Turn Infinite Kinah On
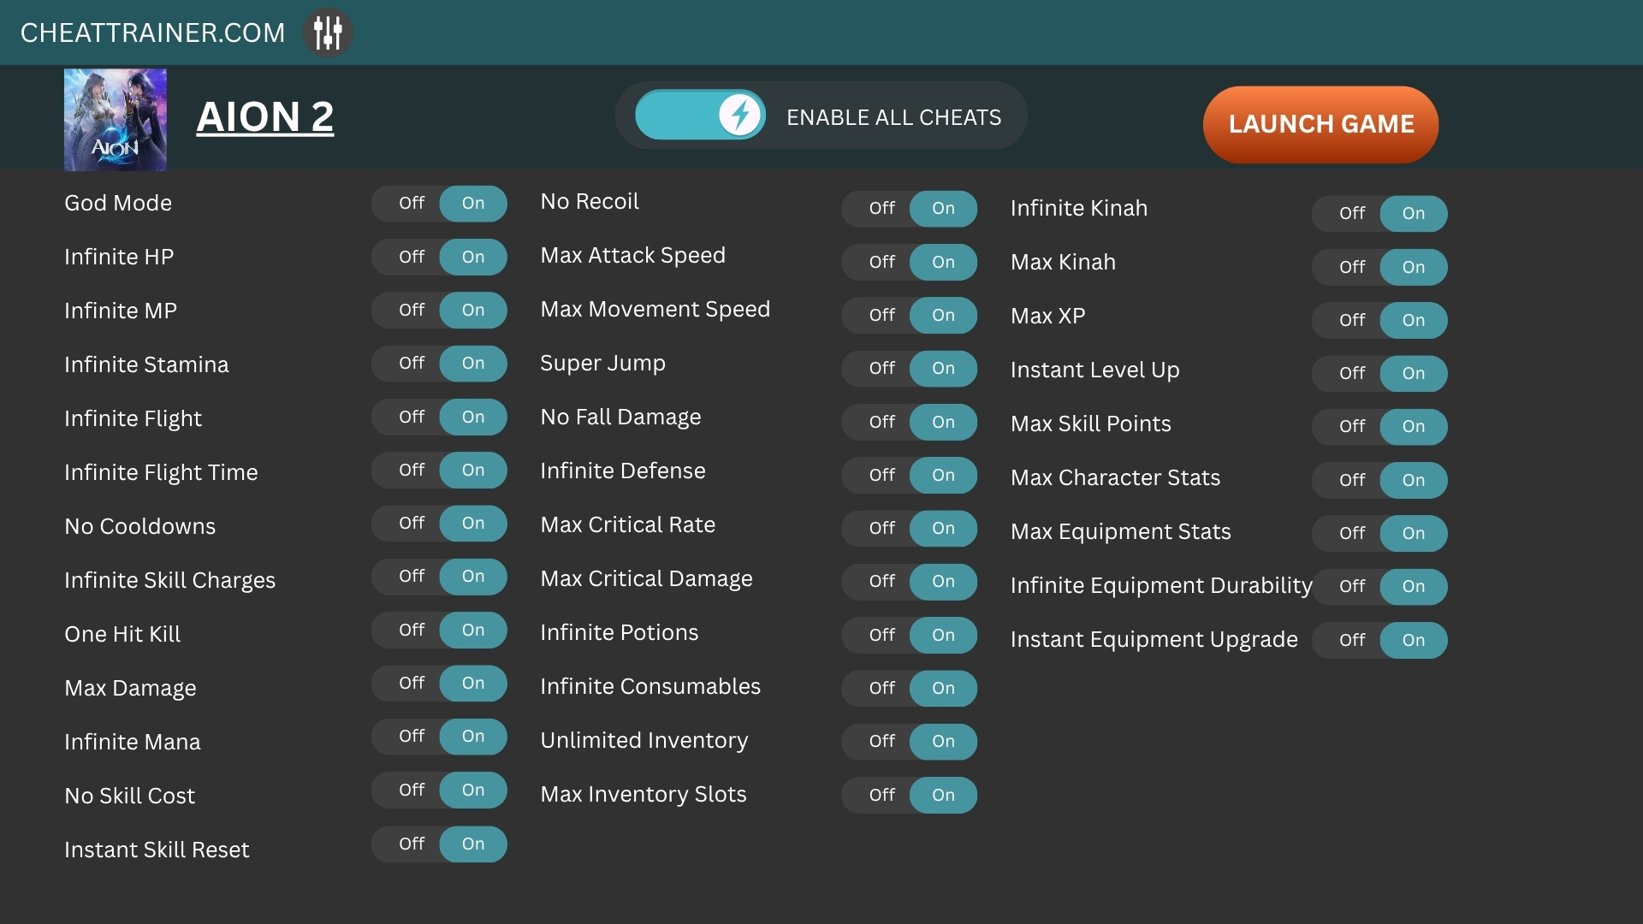Viewport: 1643px width, 924px height. [1414, 213]
